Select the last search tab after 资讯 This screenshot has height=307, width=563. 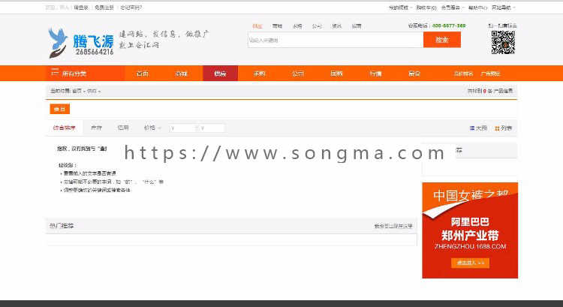(356, 26)
